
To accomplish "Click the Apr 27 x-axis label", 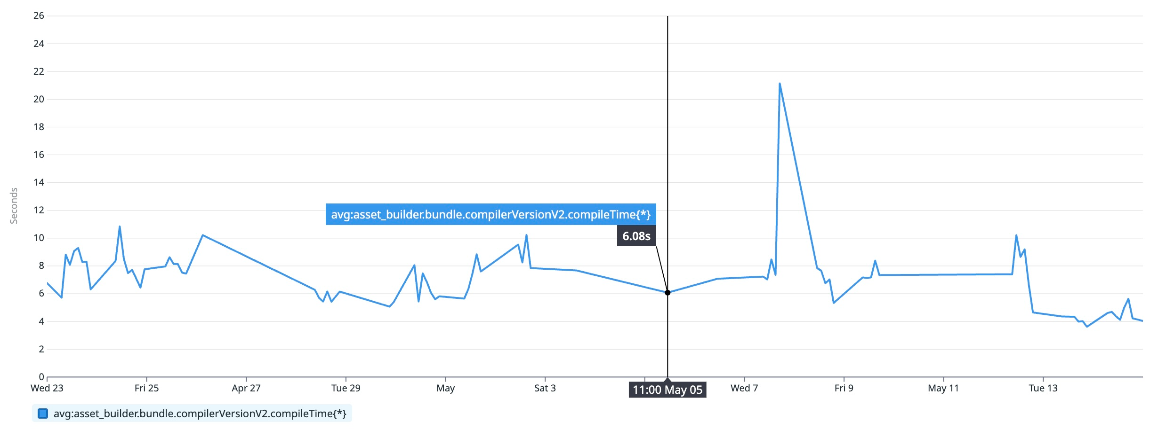I will pyautogui.click(x=246, y=388).
